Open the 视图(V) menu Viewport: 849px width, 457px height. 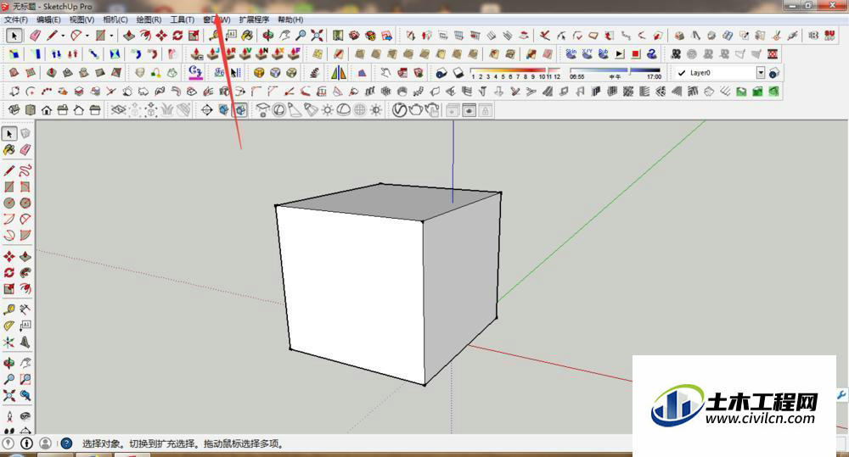(82, 20)
